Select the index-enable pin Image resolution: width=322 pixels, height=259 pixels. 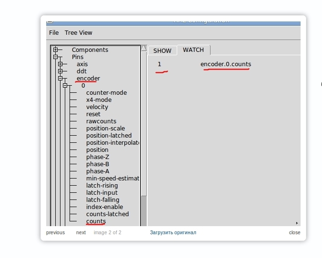pos(104,207)
